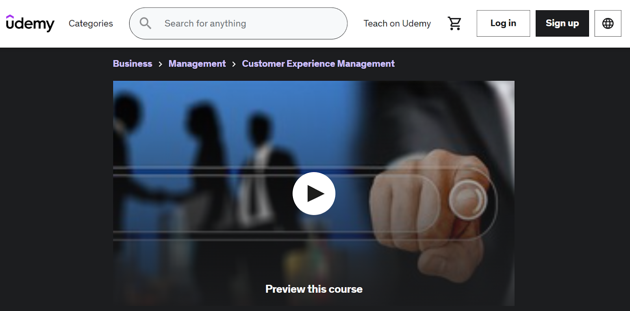Navigate to the Management breadcrumb
Viewport: 630px width, 311px height.
click(197, 64)
